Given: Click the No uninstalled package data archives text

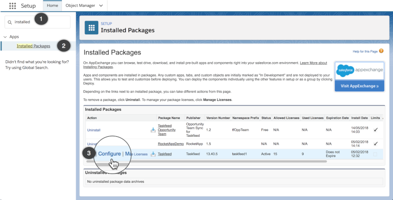Looking at the screenshot, I should pos(115,182).
